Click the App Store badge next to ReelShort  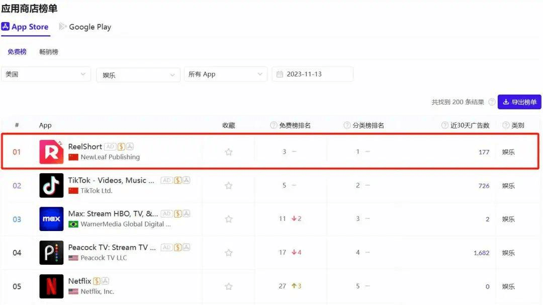click(130, 146)
